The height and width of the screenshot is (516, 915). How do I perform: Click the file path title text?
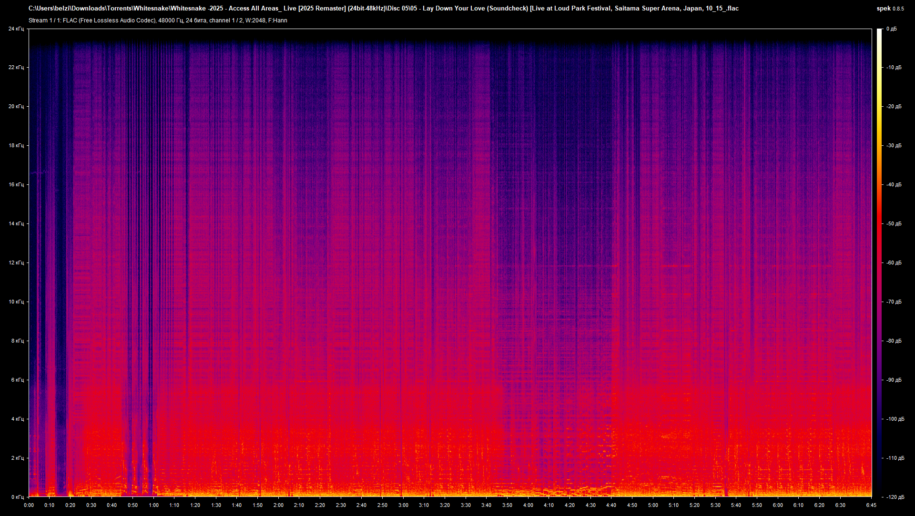(383, 8)
